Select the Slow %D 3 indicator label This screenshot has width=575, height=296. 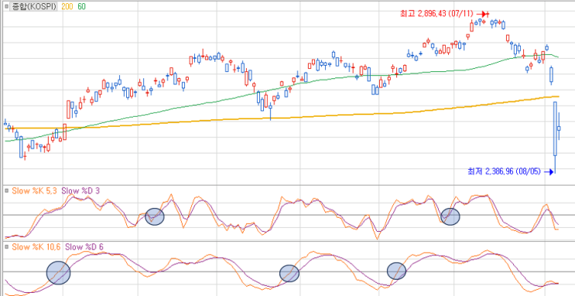coord(80,191)
